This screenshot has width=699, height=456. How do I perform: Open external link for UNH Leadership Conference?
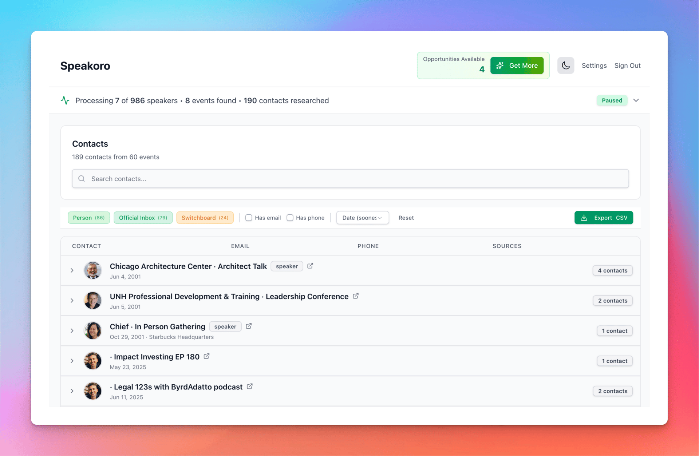[356, 296]
